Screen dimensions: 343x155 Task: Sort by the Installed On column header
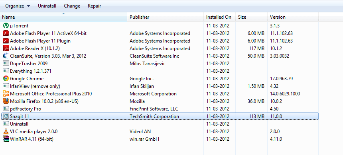coord(220,17)
